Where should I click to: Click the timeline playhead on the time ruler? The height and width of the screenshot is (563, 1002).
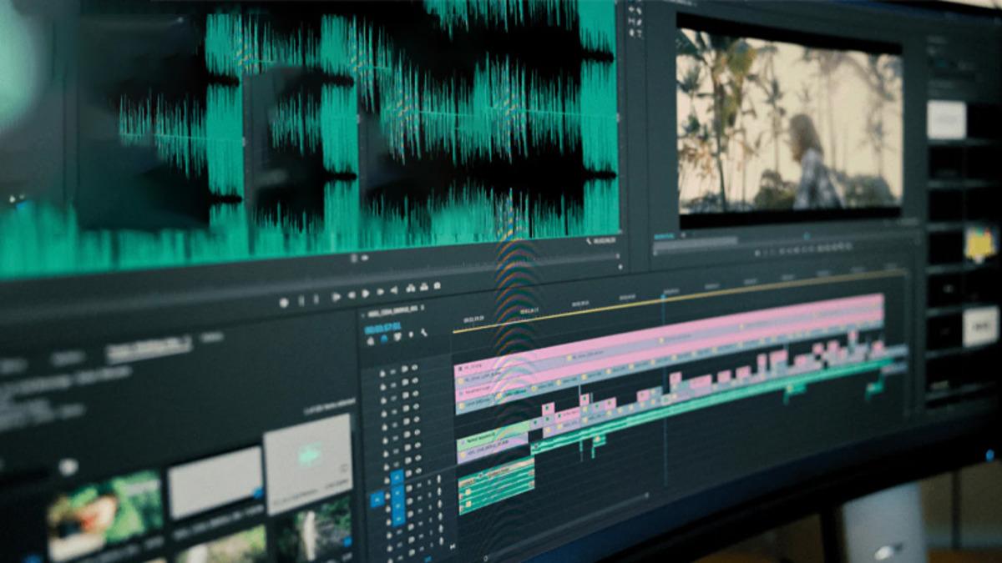[x=664, y=294]
